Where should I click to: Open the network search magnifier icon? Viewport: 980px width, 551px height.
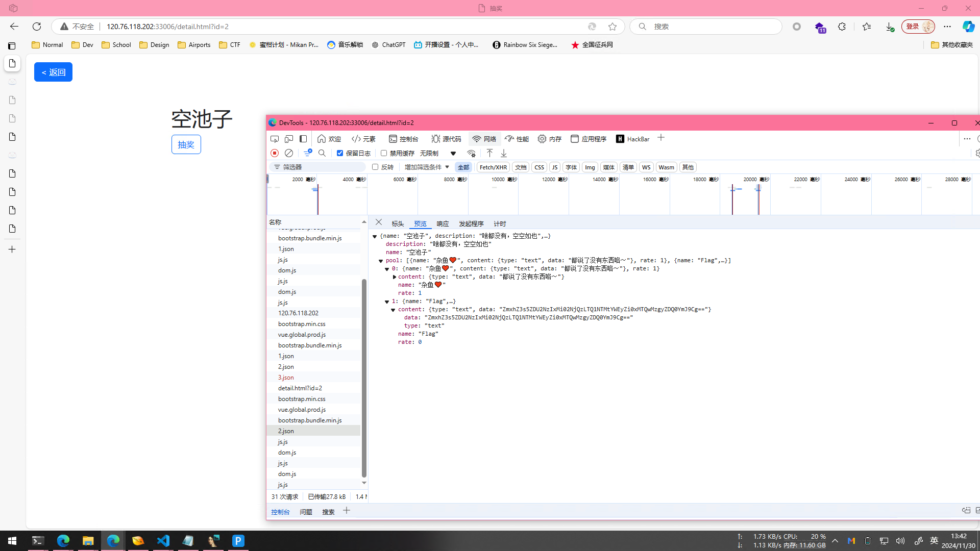[322, 153]
